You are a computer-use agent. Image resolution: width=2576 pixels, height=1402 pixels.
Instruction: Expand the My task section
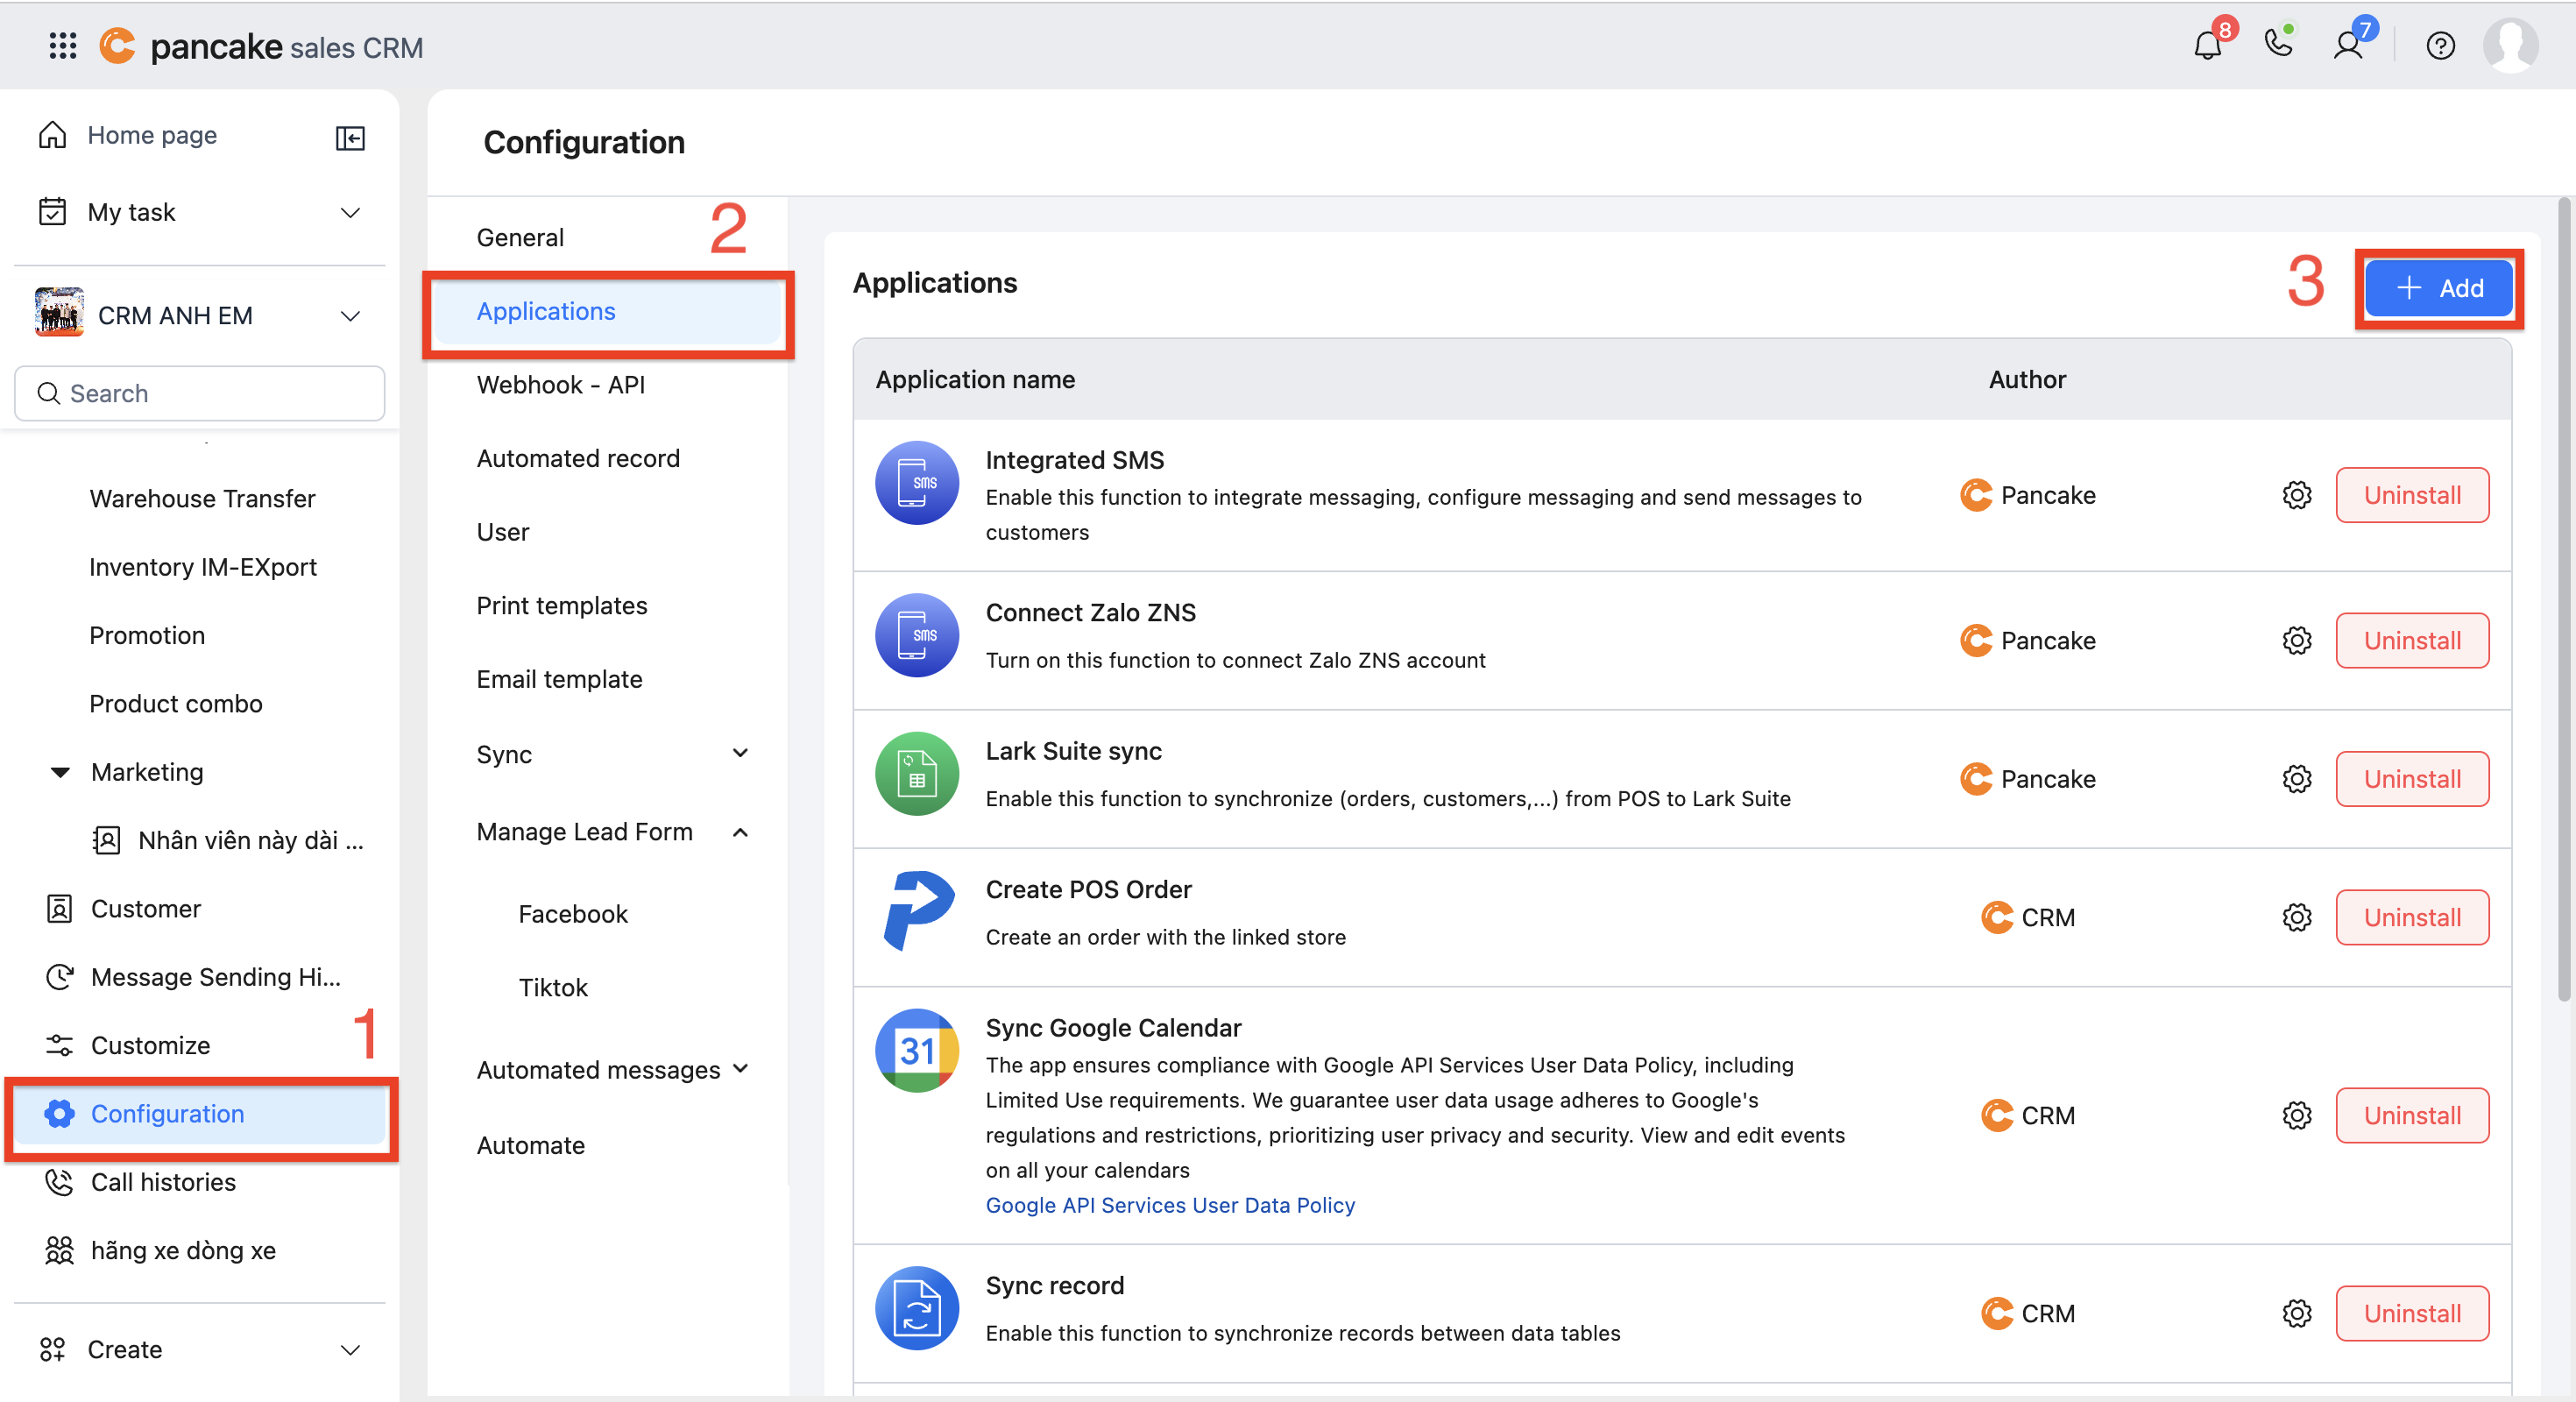pos(350,212)
